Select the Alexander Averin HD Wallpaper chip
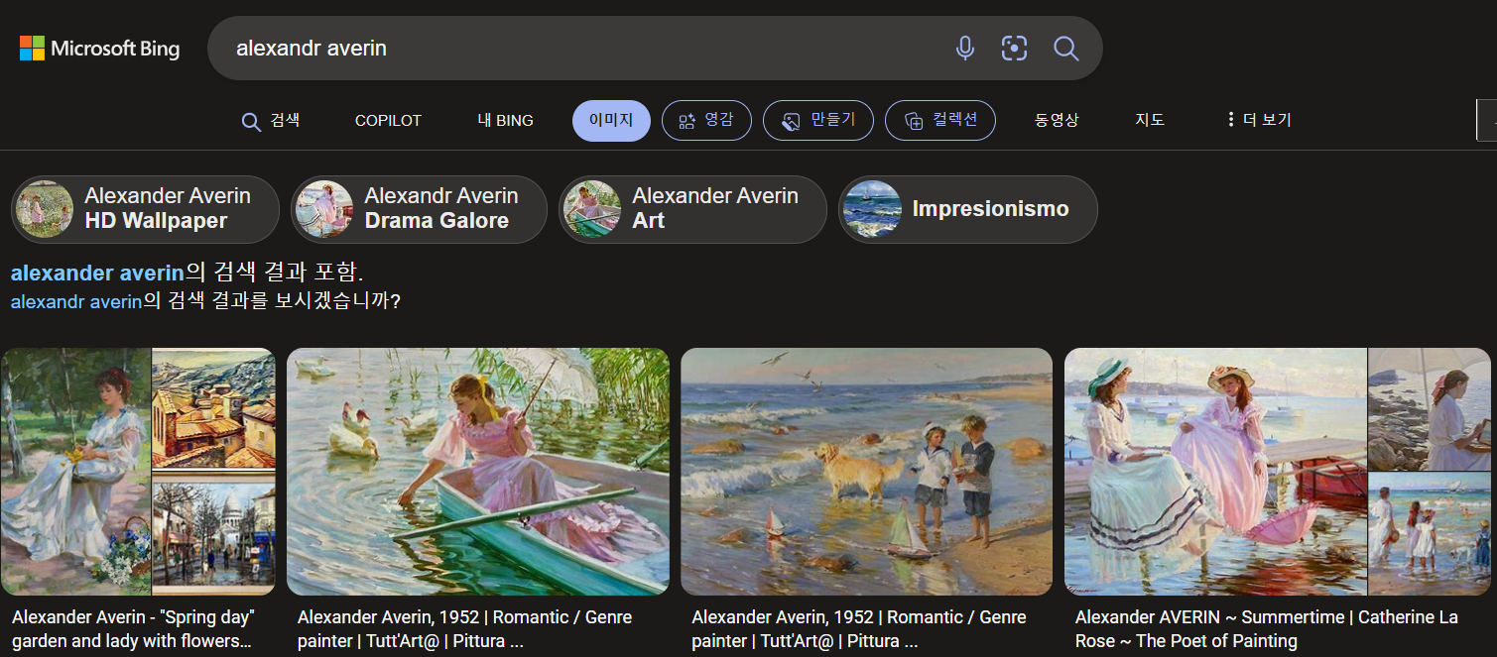This screenshot has width=1497, height=657. click(x=145, y=209)
